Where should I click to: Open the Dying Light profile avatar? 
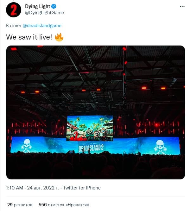click(x=14, y=10)
